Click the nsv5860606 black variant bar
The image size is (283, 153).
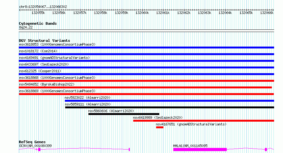click(124, 114)
